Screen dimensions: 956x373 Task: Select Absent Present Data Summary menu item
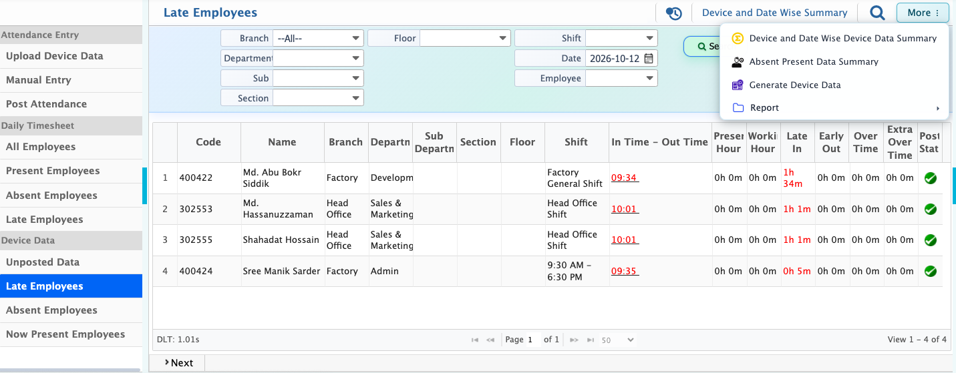pyautogui.click(x=835, y=61)
